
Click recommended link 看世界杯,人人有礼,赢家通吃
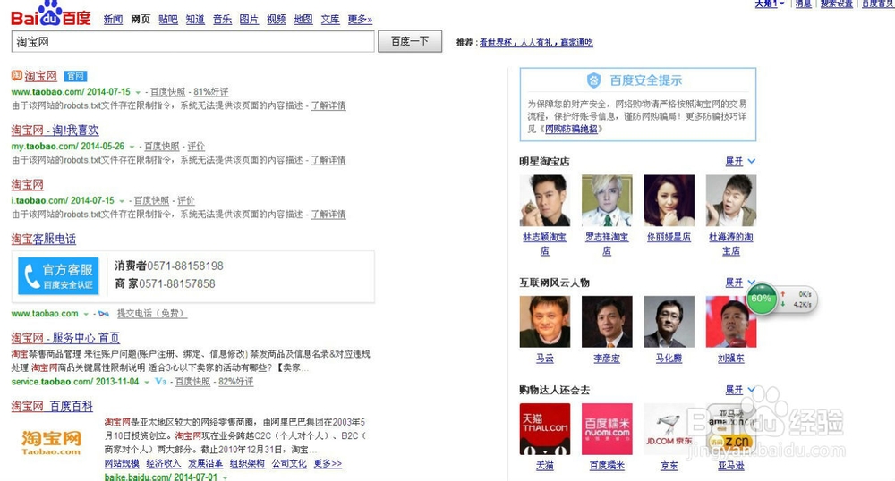[x=536, y=43]
